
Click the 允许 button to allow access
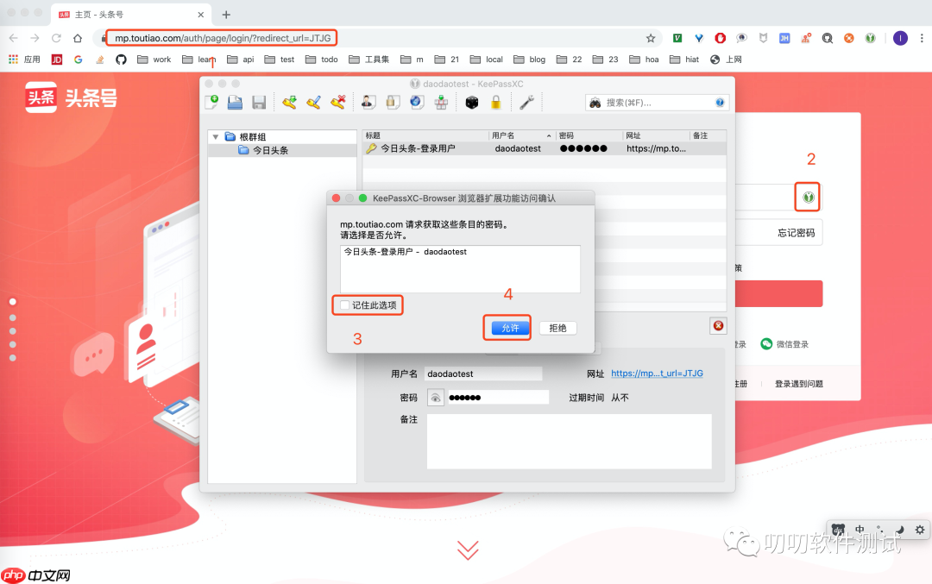(507, 328)
